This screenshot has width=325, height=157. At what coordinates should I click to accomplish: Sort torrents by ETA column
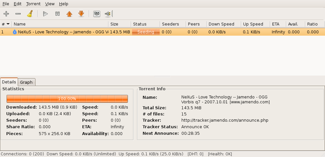click(278, 24)
